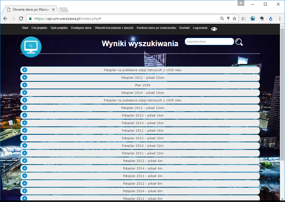
Task: Toggle accessibility eye icon in navbar
Action: [x=214, y=29]
